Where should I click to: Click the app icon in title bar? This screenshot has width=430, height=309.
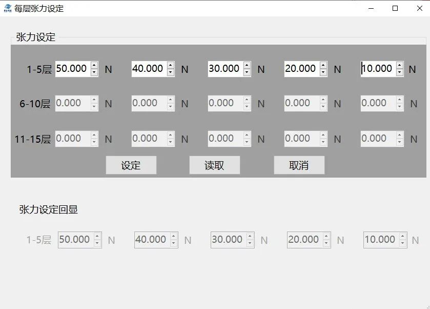pyautogui.click(x=8, y=9)
